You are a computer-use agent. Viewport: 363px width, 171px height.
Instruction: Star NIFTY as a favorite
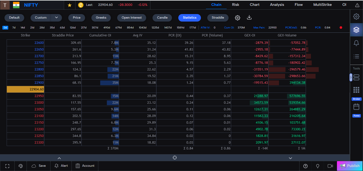[x=69, y=5]
